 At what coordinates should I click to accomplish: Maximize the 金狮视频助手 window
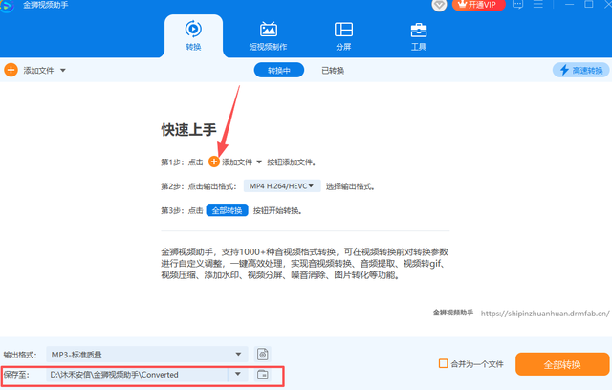point(589,4)
